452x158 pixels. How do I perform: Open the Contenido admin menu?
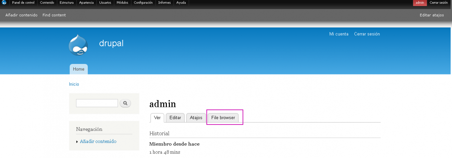[x=47, y=3]
